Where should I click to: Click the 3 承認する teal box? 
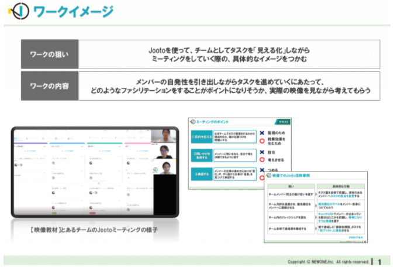202,174
